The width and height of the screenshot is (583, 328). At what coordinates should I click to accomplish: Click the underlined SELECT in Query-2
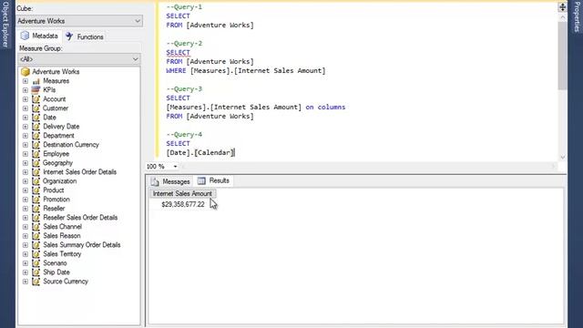pos(179,53)
